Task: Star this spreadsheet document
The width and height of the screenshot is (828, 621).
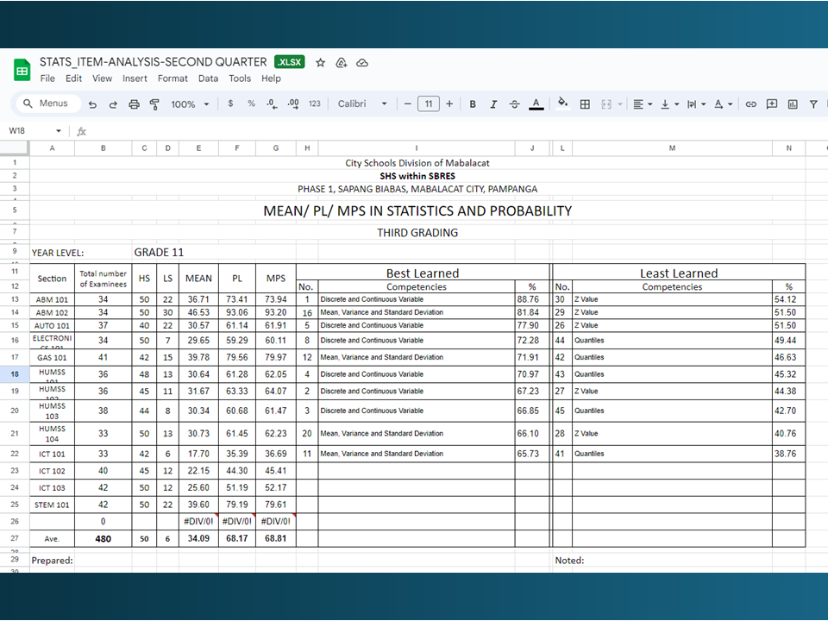Action: [321, 63]
